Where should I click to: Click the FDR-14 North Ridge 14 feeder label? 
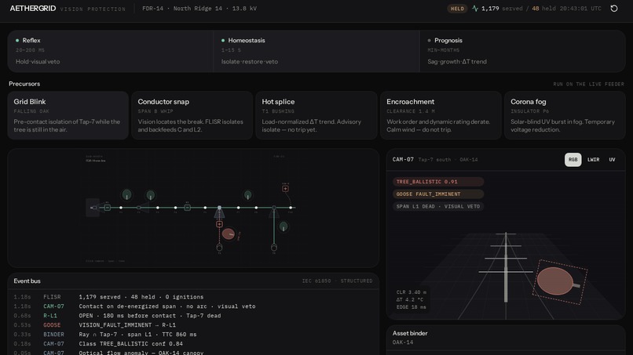(199, 9)
